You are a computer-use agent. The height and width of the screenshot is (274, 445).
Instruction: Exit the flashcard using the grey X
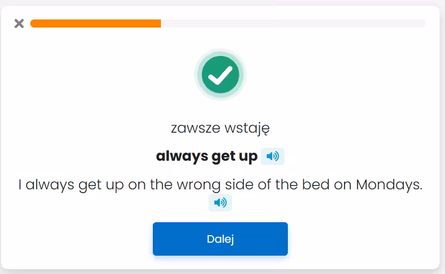19,23
